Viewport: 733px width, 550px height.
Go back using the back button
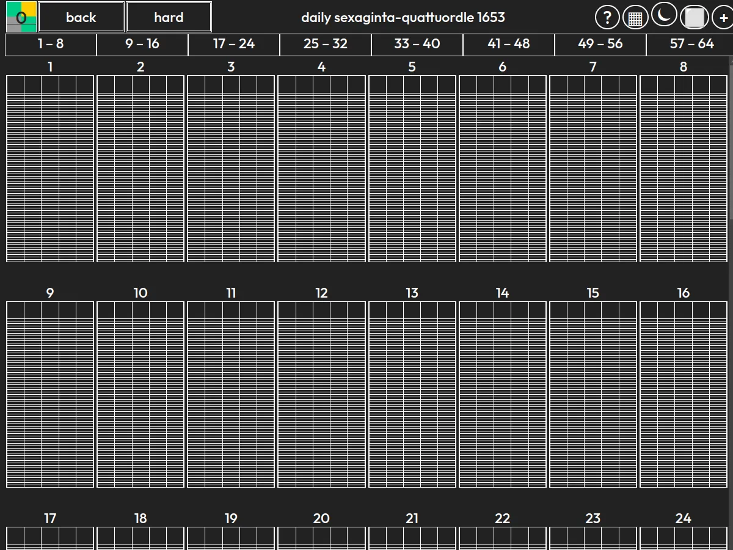(x=81, y=17)
